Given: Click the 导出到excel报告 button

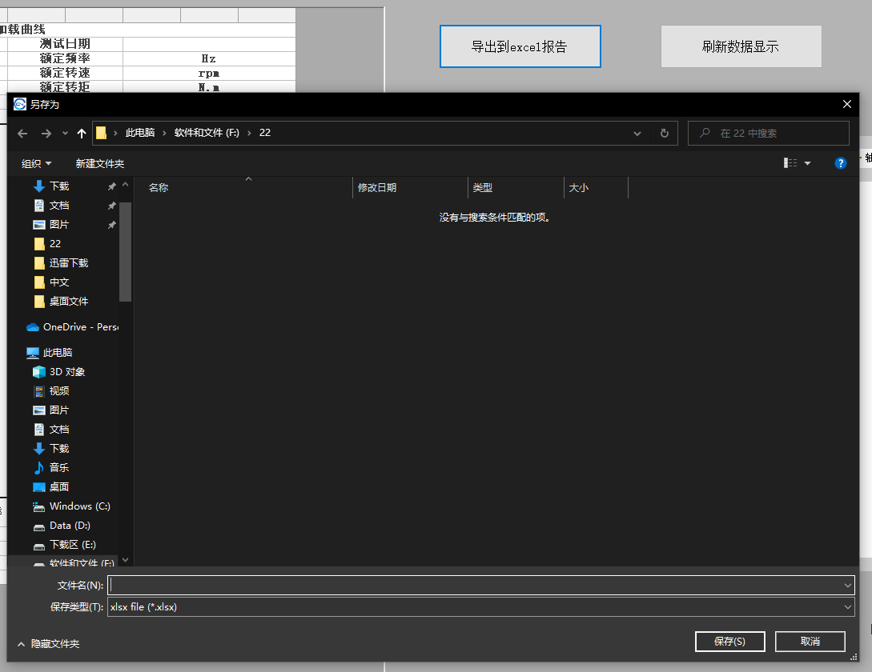Looking at the screenshot, I should click(520, 46).
